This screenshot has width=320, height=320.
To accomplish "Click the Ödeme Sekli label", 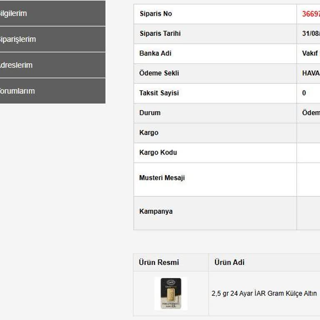I will (159, 73).
